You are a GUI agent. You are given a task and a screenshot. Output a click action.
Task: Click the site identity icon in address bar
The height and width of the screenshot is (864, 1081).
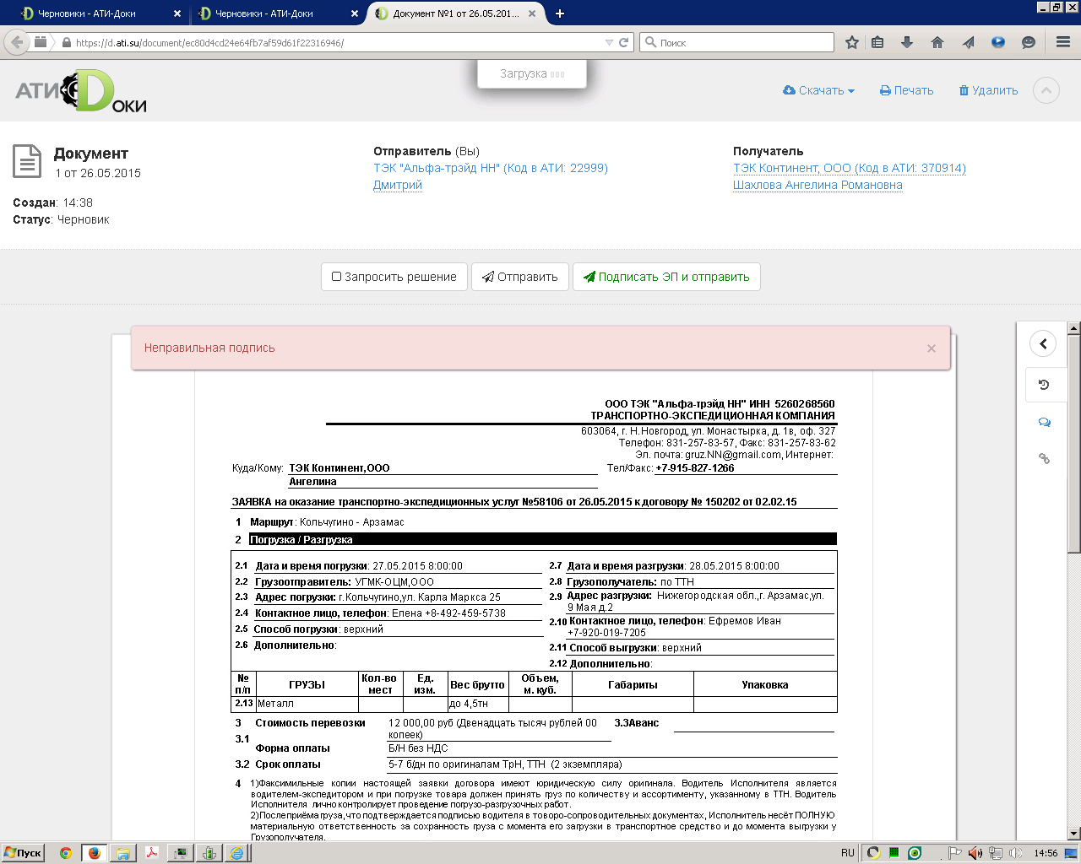pyautogui.click(x=41, y=42)
